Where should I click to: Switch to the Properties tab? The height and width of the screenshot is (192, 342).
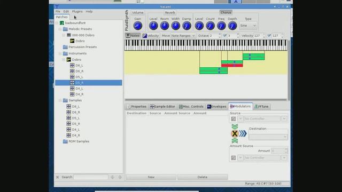(x=137, y=107)
